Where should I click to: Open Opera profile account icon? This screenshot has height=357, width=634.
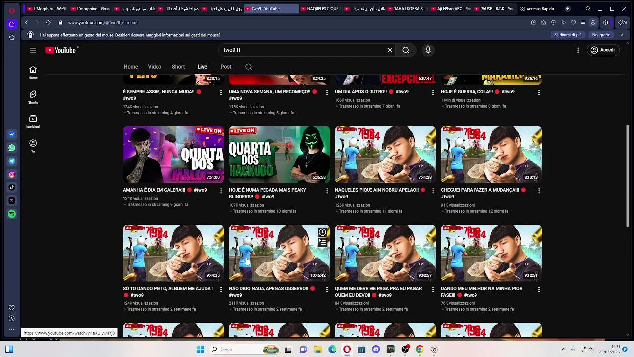coord(593,22)
